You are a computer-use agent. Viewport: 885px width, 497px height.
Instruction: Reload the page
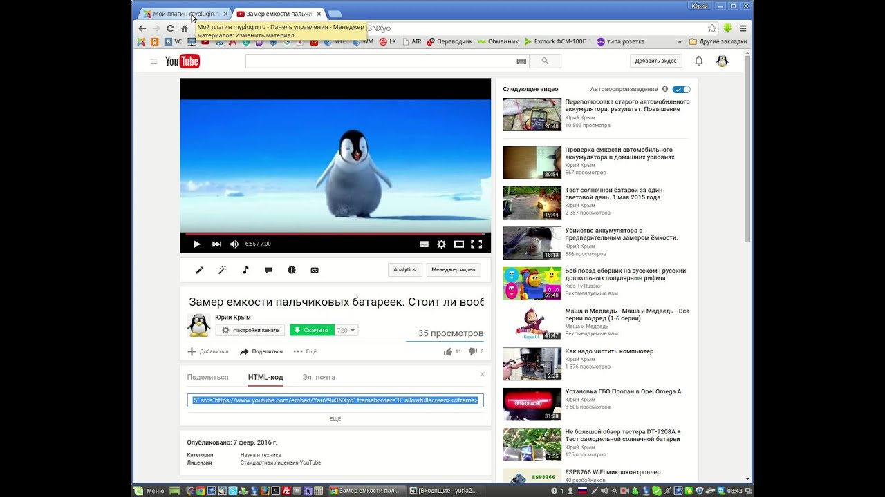(170, 28)
